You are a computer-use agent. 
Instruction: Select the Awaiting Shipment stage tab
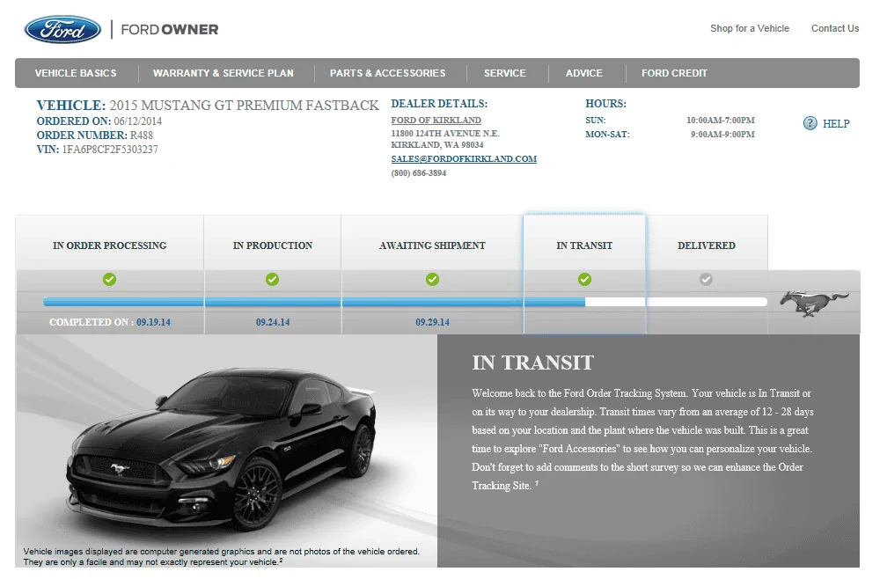pyautogui.click(x=432, y=243)
